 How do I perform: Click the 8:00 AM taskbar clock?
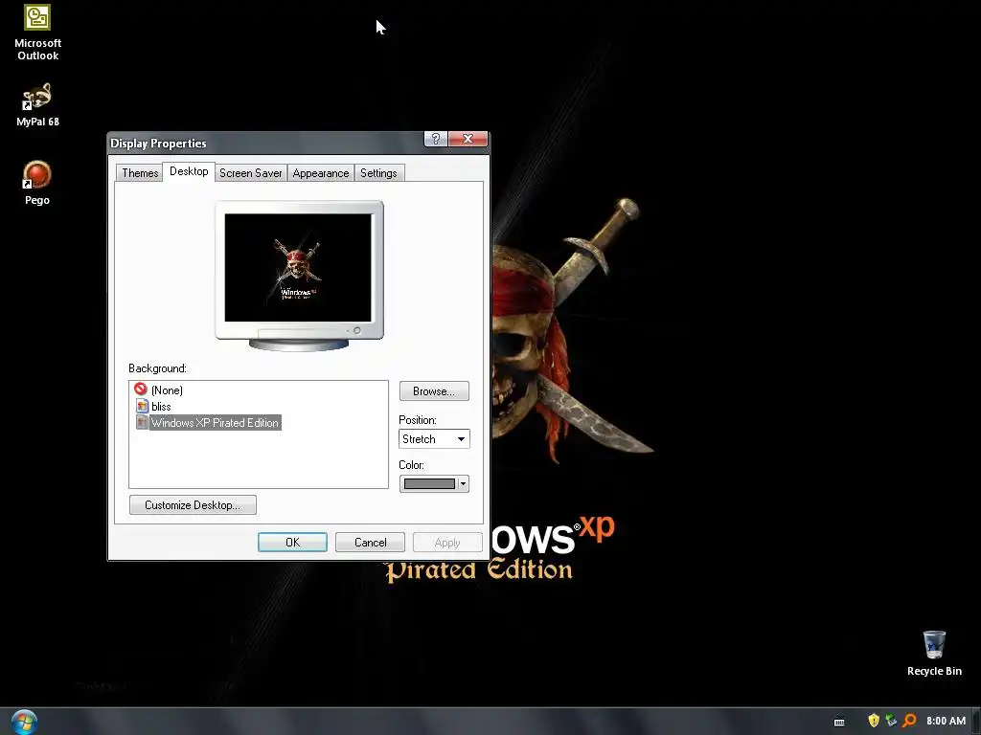click(x=946, y=721)
